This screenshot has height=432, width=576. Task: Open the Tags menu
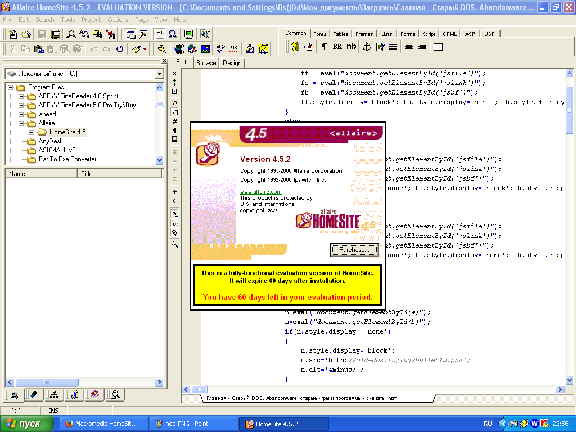(x=142, y=20)
